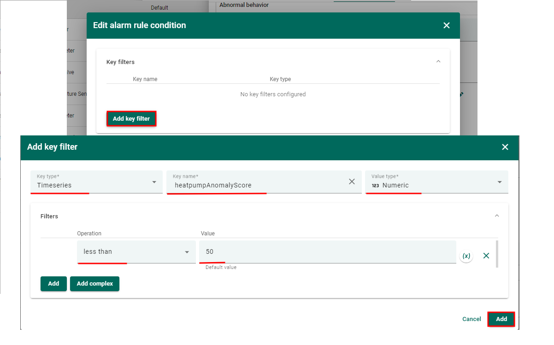Confirm with the bottom-right Add button
This screenshot has height=345, width=554.
[x=501, y=319]
